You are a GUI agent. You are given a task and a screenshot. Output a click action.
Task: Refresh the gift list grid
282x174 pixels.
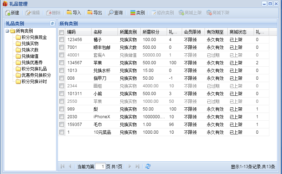(148, 166)
